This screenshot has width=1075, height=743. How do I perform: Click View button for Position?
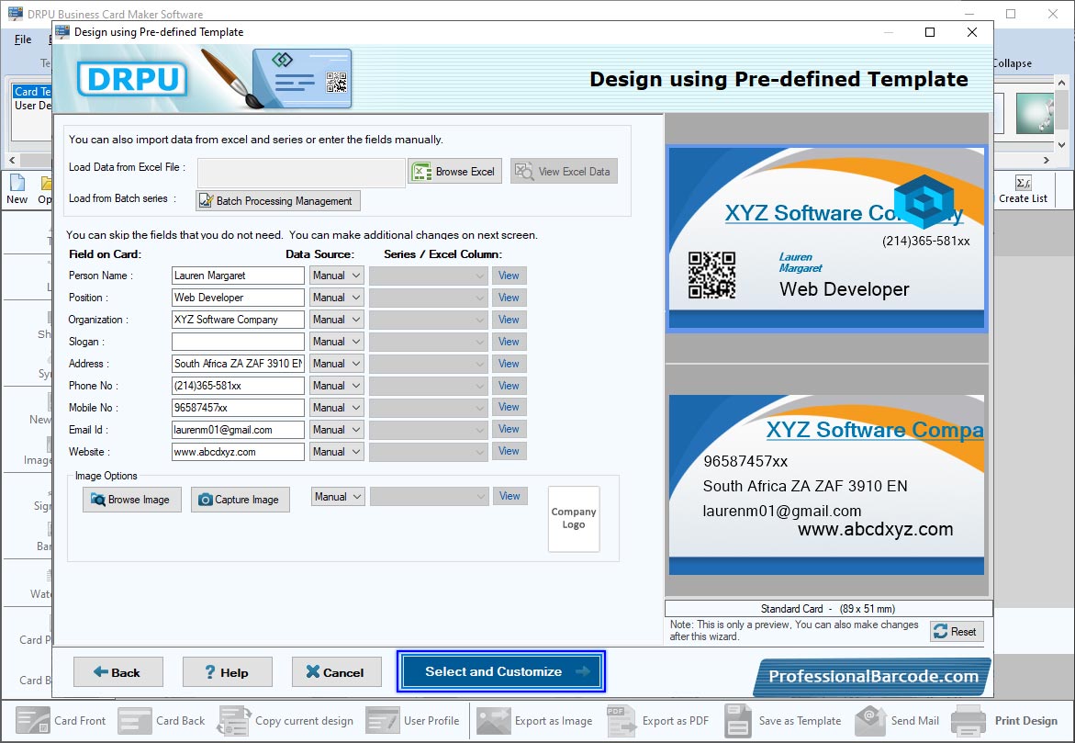tap(509, 297)
